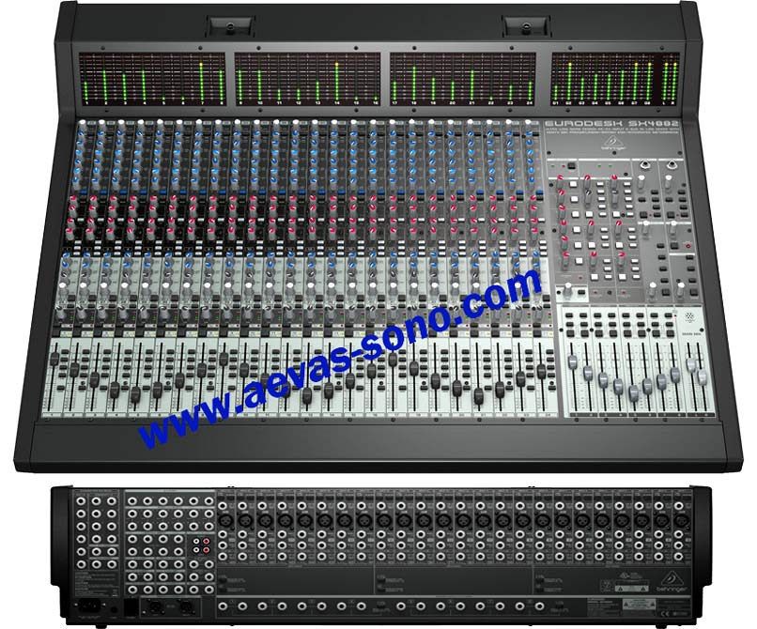757x629 pixels.
Task: Click the rightmost XLR mic input on rear panel
Action: click(681, 521)
